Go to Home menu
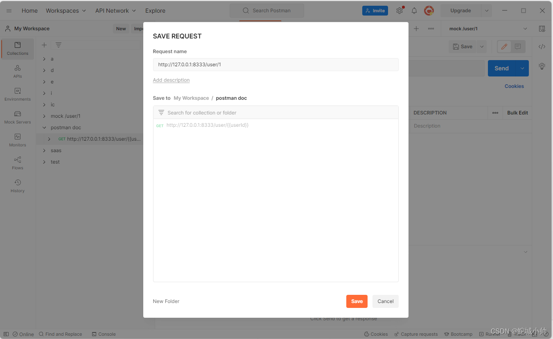The width and height of the screenshot is (553, 339). [29, 11]
